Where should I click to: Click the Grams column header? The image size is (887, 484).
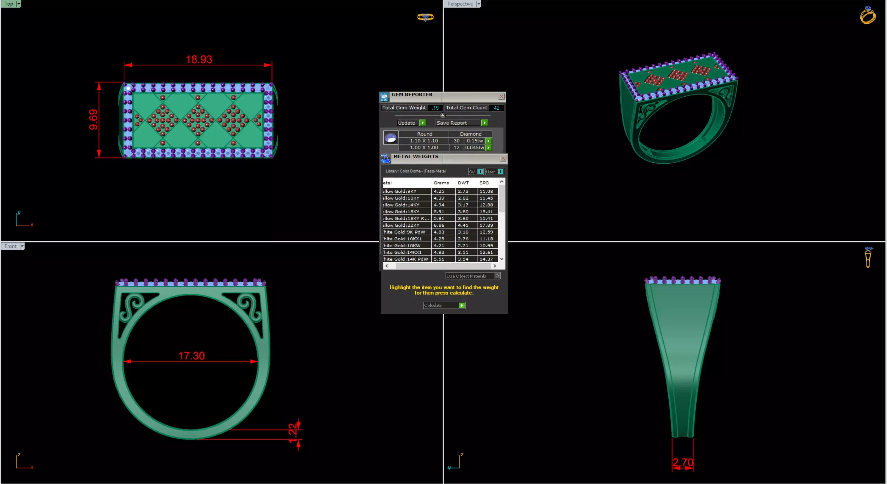click(443, 183)
